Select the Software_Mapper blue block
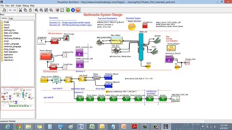232x130 pixels. click(108, 77)
